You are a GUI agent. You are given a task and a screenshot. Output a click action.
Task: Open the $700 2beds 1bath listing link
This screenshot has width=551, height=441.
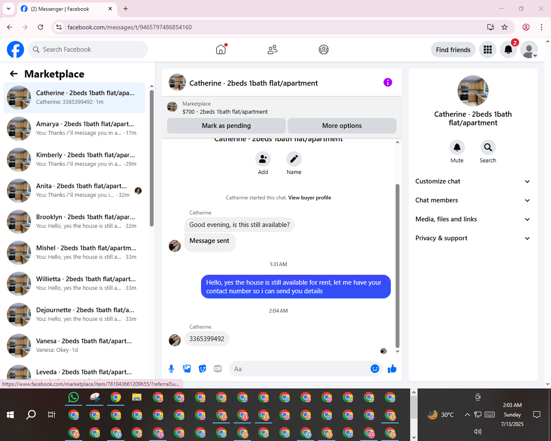(225, 112)
